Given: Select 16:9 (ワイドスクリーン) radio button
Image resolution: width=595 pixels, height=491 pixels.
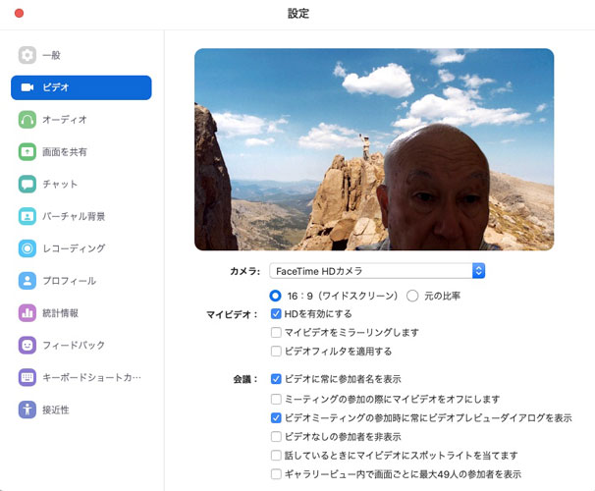Looking at the screenshot, I should (275, 296).
